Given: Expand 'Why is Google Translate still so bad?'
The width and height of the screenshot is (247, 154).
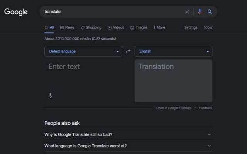Looking at the screenshot, I should 128,134.
